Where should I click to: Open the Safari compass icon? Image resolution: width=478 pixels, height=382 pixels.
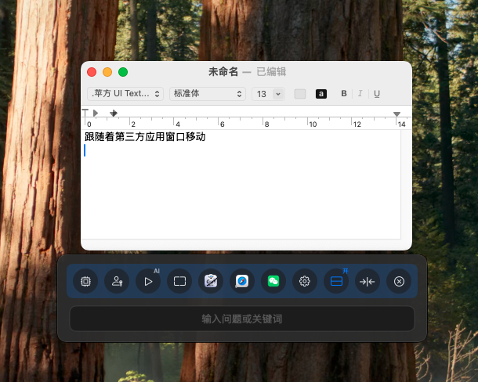pyautogui.click(x=242, y=281)
